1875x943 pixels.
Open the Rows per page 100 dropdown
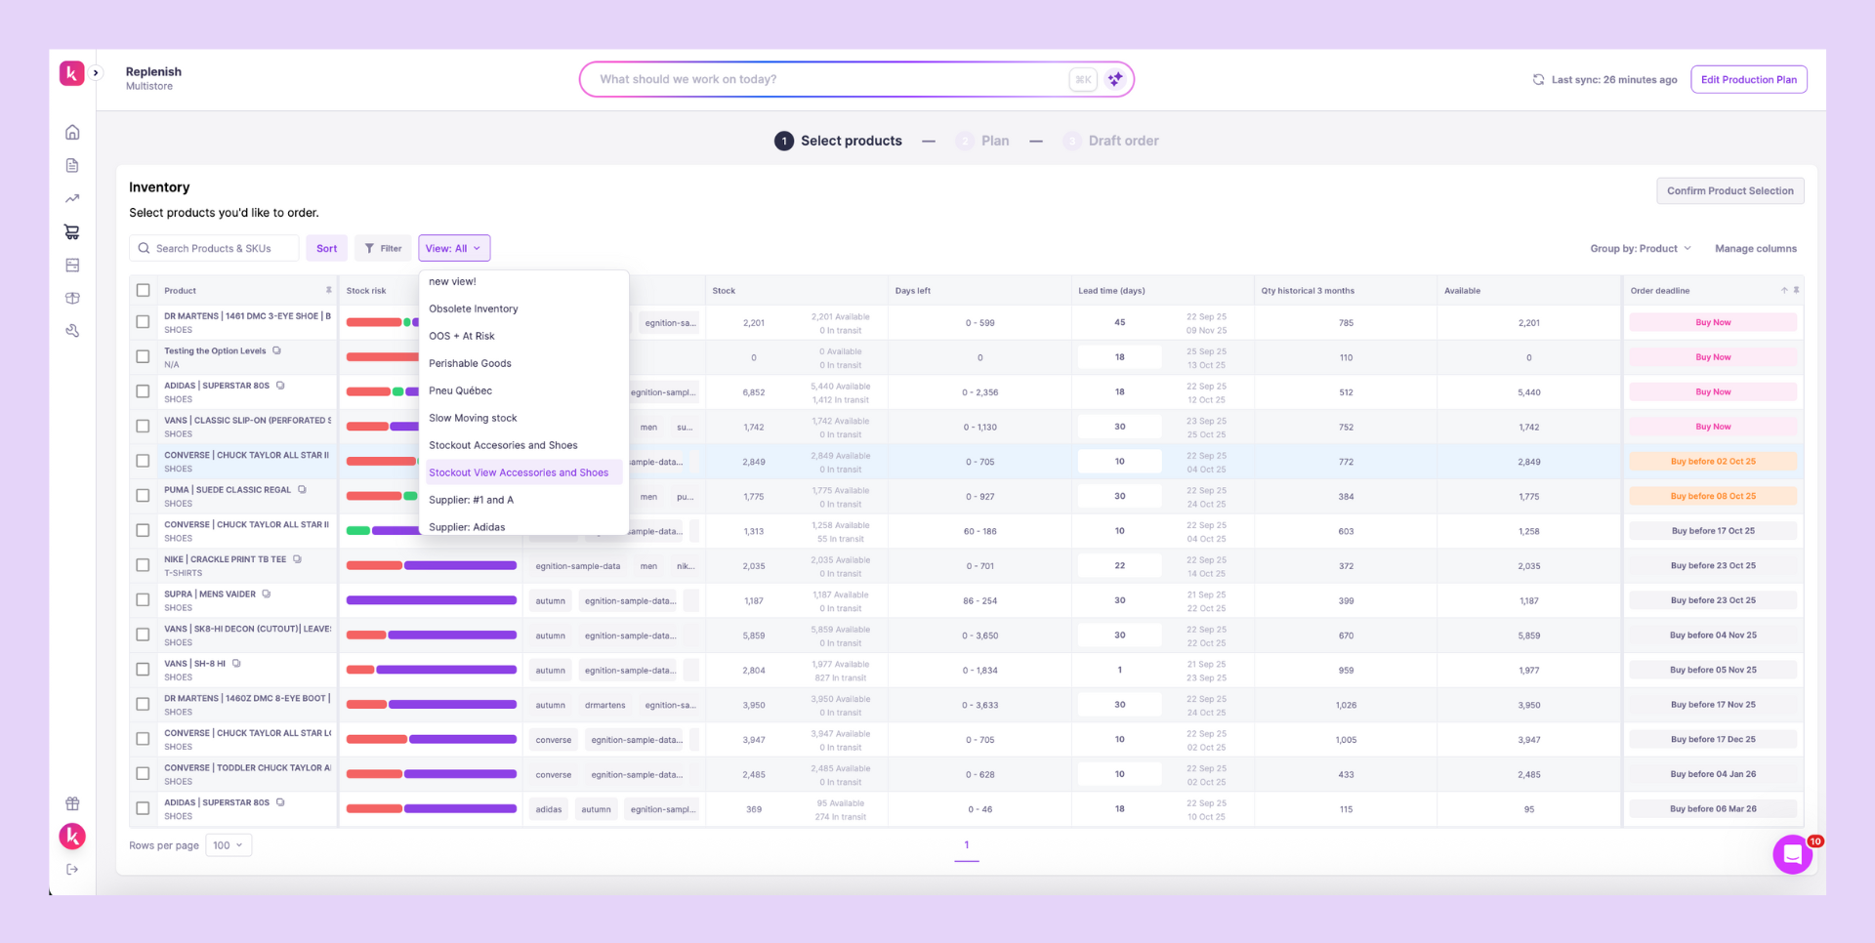pos(229,845)
